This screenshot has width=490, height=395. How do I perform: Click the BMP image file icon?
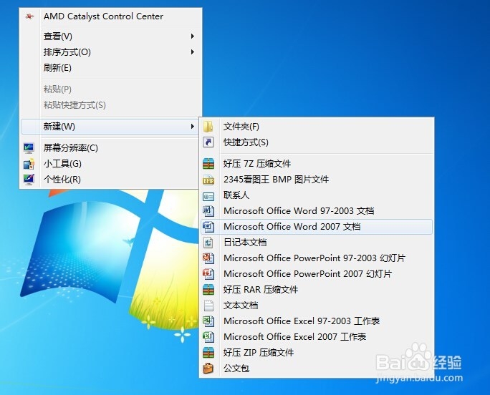[208, 180]
